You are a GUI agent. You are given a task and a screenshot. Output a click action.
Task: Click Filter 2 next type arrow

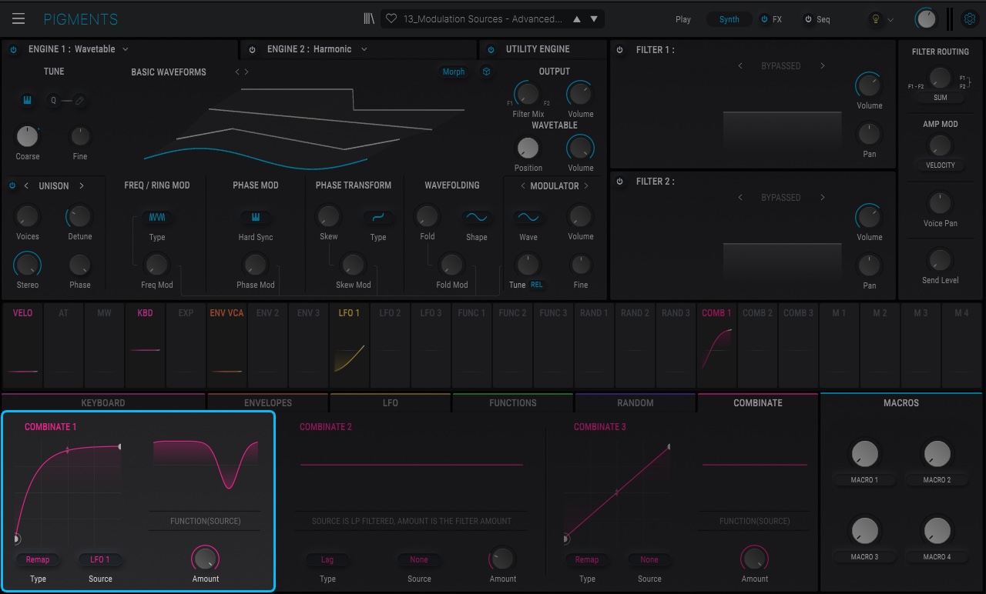tap(823, 198)
